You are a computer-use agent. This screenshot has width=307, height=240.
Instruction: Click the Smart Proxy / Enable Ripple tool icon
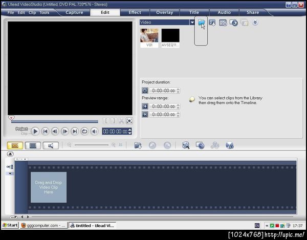click(185, 145)
